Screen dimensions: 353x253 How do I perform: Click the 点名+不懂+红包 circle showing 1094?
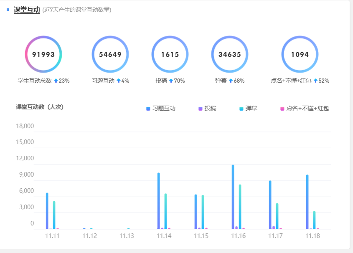point(300,54)
